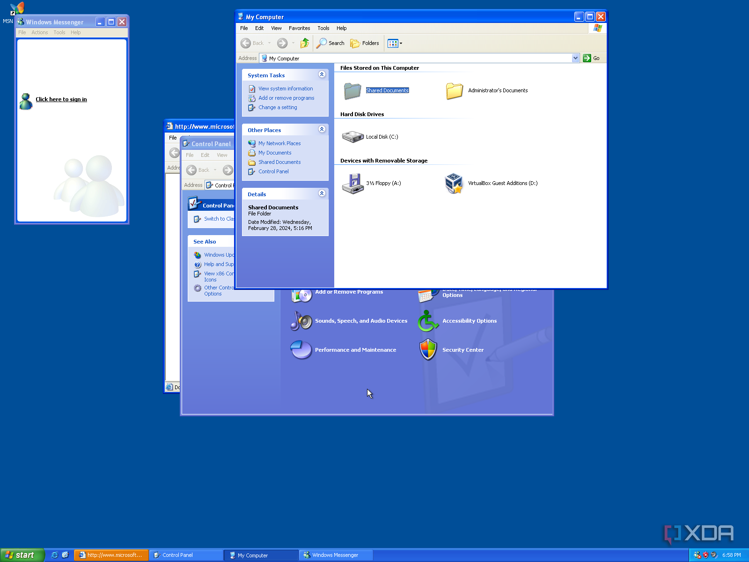Open the Tools menu in My Computer
Viewport: 749px width, 562px height.
(x=323, y=28)
